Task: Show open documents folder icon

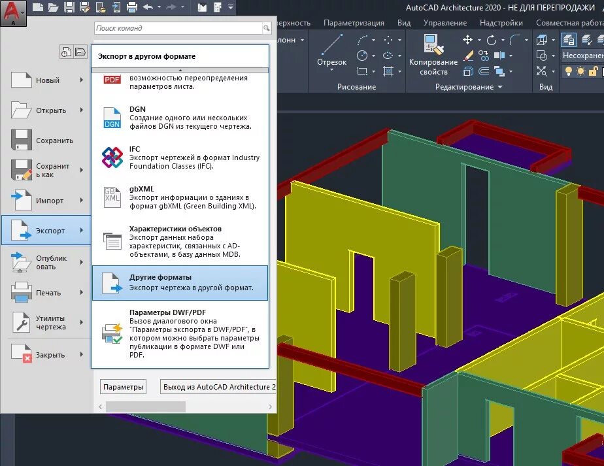Action: click(x=80, y=52)
